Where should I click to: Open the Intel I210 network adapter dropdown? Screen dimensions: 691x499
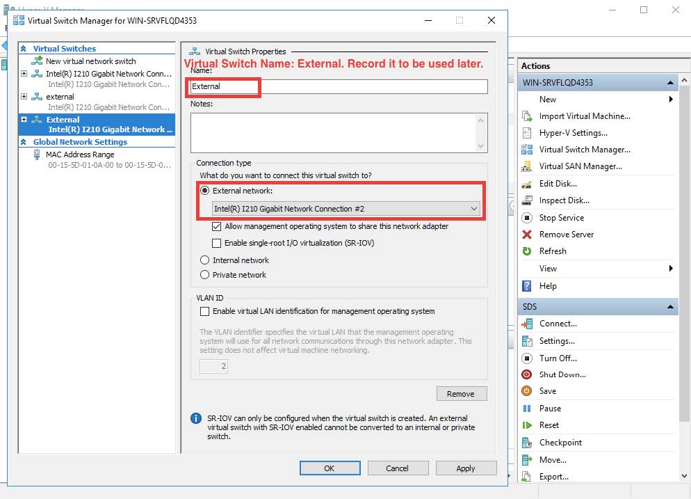pyautogui.click(x=474, y=209)
